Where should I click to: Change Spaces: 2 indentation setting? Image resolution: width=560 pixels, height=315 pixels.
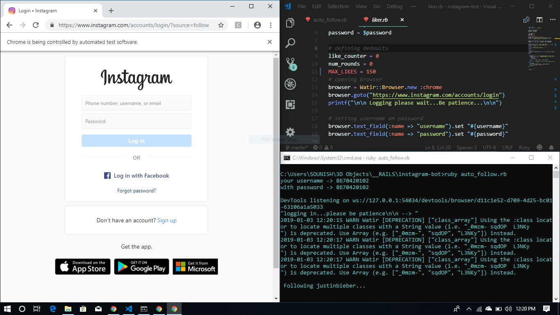coord(467,147)
